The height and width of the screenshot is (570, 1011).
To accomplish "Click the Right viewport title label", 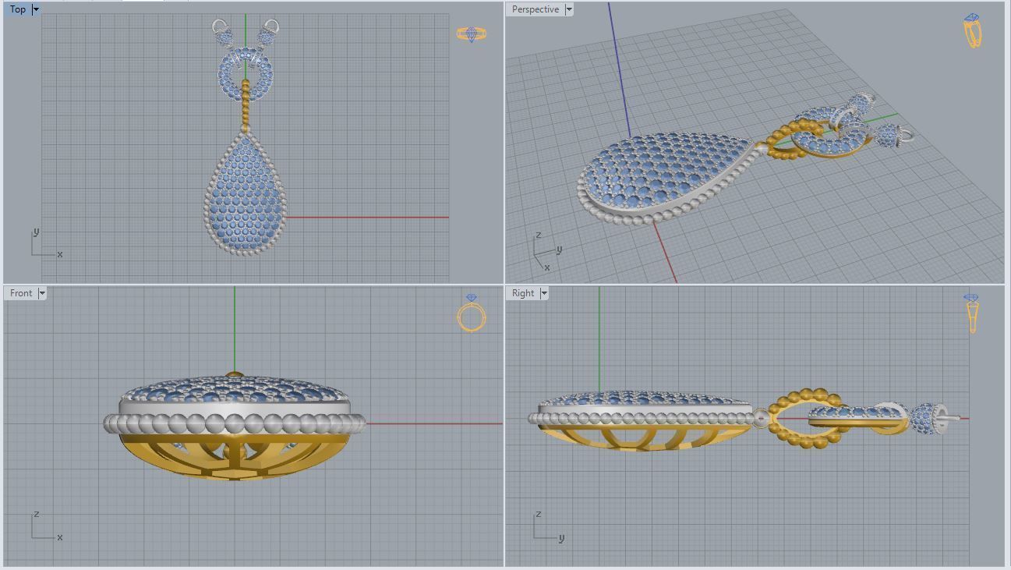I will [x=523, y=293].
